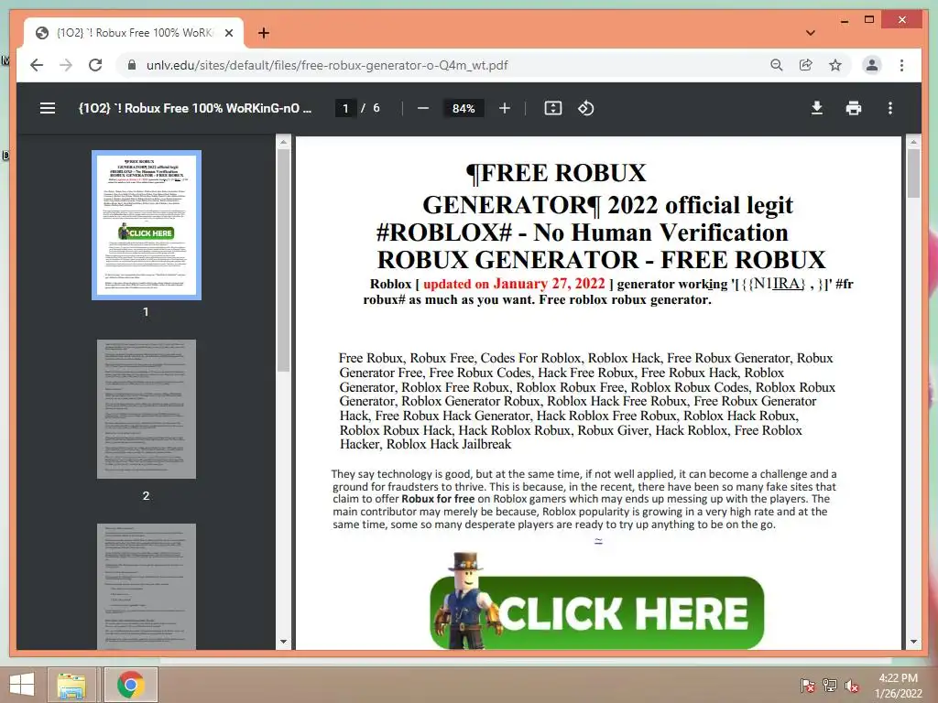
Task: Open browser zoom magnifier in address bar
Action: (x=777, y=65)
